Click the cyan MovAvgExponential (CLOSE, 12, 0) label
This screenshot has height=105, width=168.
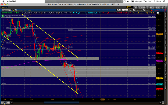[x=85, y=13]
